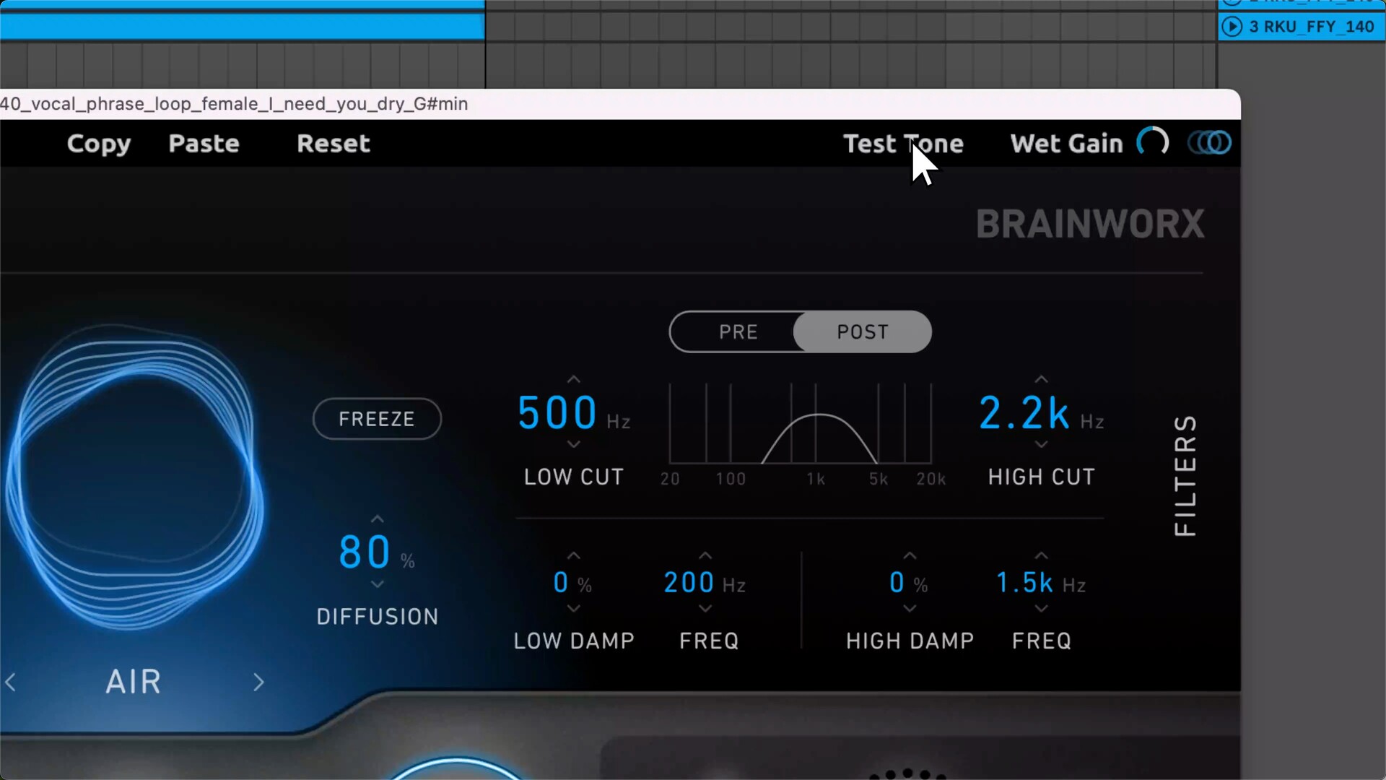Increase High Cut frequency with up arrow
1386x780 pixels.
[1041, 379]
